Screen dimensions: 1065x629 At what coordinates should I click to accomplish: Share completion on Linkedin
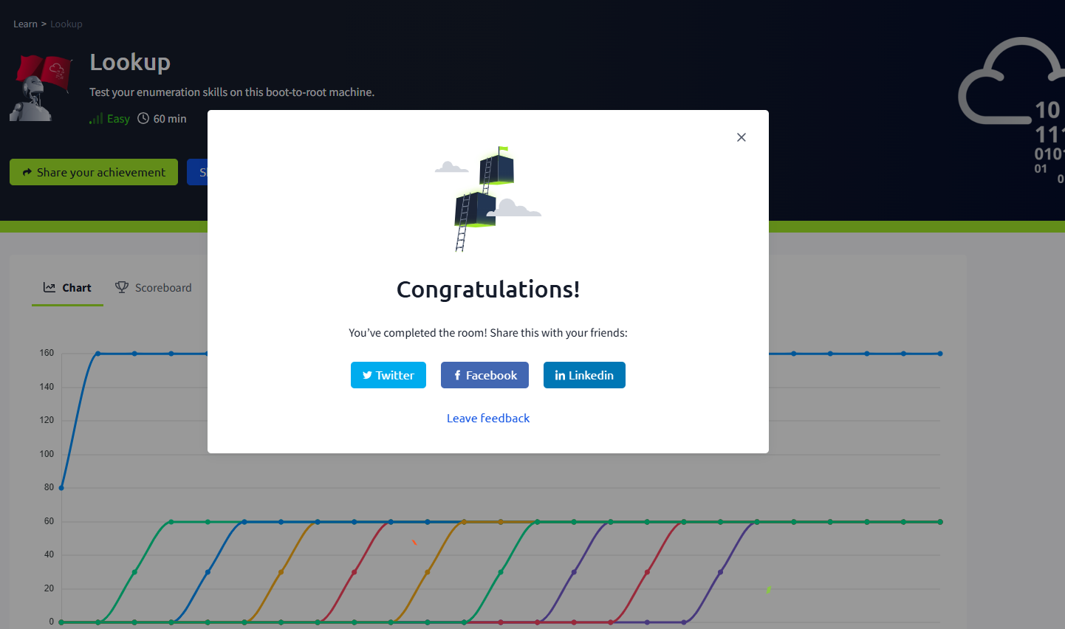pyautogui.click(x=584, y=375)
